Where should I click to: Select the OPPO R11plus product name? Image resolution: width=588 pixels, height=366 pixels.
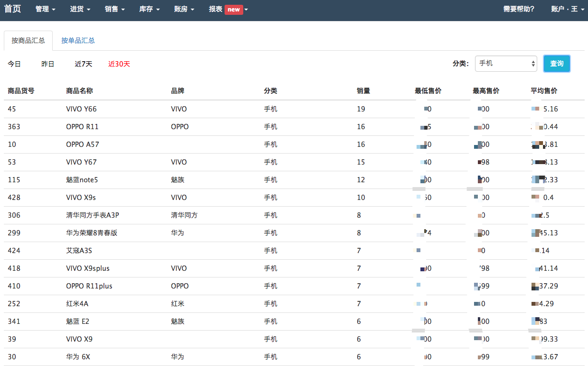[89, 286]
